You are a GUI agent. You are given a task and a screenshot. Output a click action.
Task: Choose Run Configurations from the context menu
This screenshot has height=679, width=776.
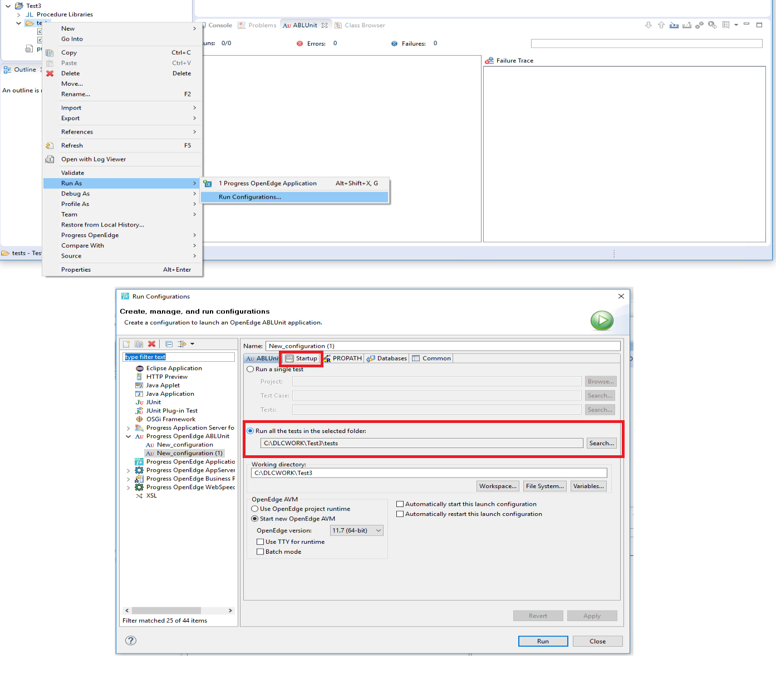pyautogui.click(x=249, y=196)
